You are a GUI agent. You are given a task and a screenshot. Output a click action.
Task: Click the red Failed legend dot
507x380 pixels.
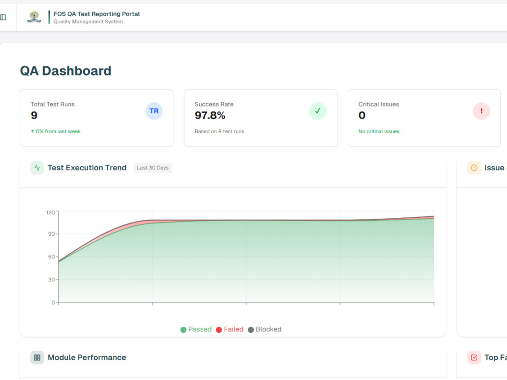[x=219, y=330]
